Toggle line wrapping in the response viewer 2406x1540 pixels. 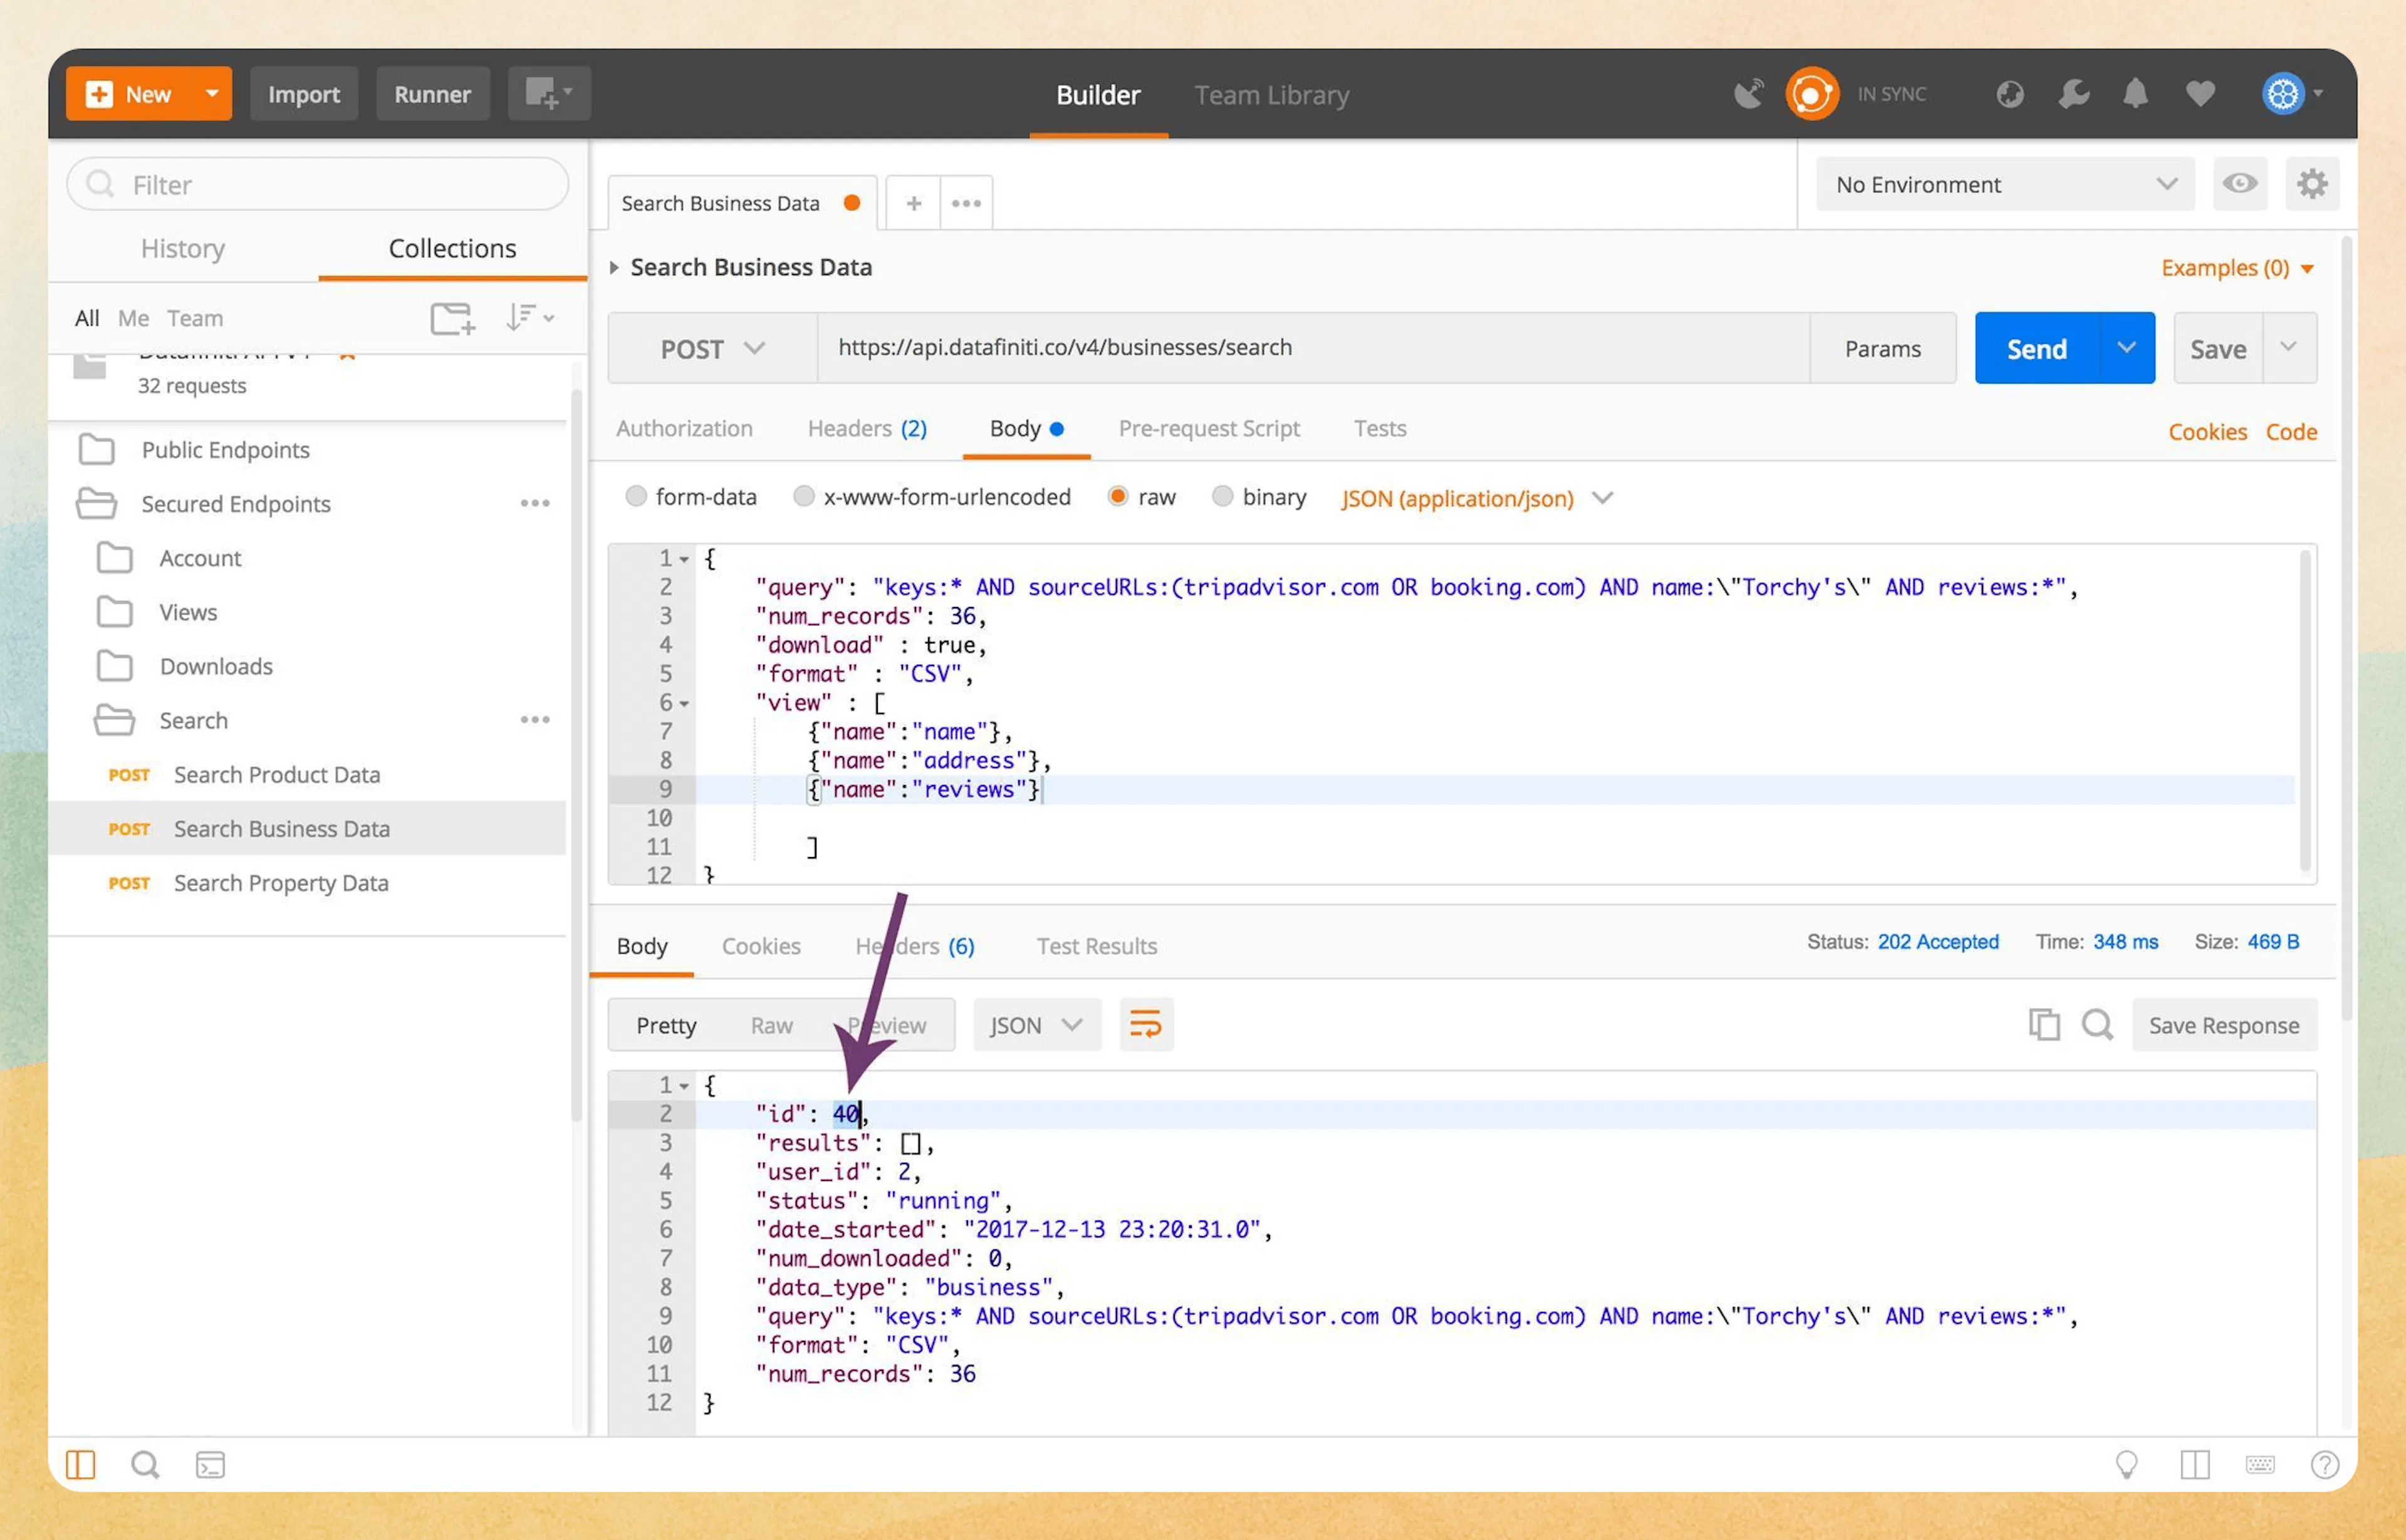[x=1145, y=1024]
